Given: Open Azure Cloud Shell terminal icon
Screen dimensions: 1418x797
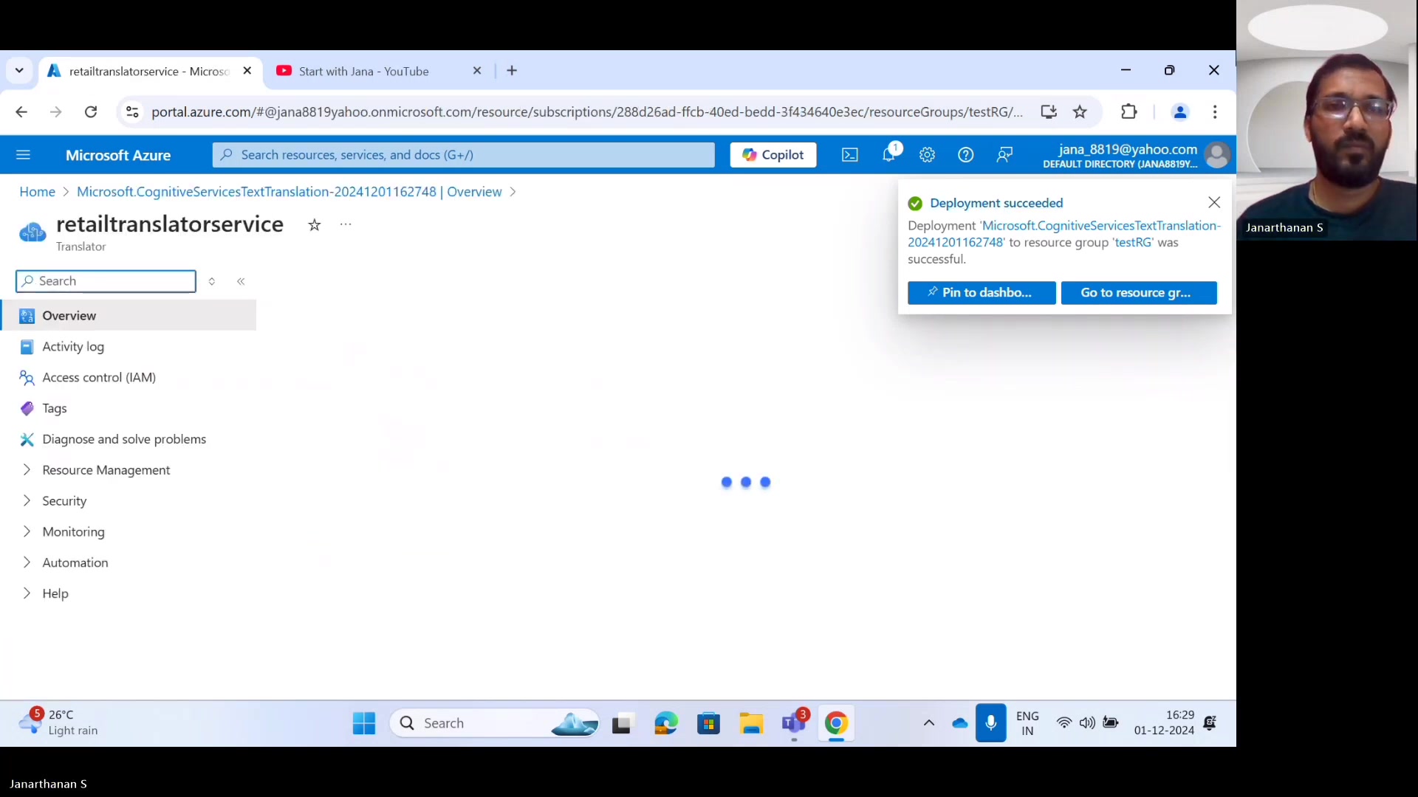Looking at the screenshot, I should [849, 155].
